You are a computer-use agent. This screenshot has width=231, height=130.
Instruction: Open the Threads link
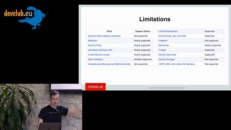pyautogui.click(x=162, y=50)
